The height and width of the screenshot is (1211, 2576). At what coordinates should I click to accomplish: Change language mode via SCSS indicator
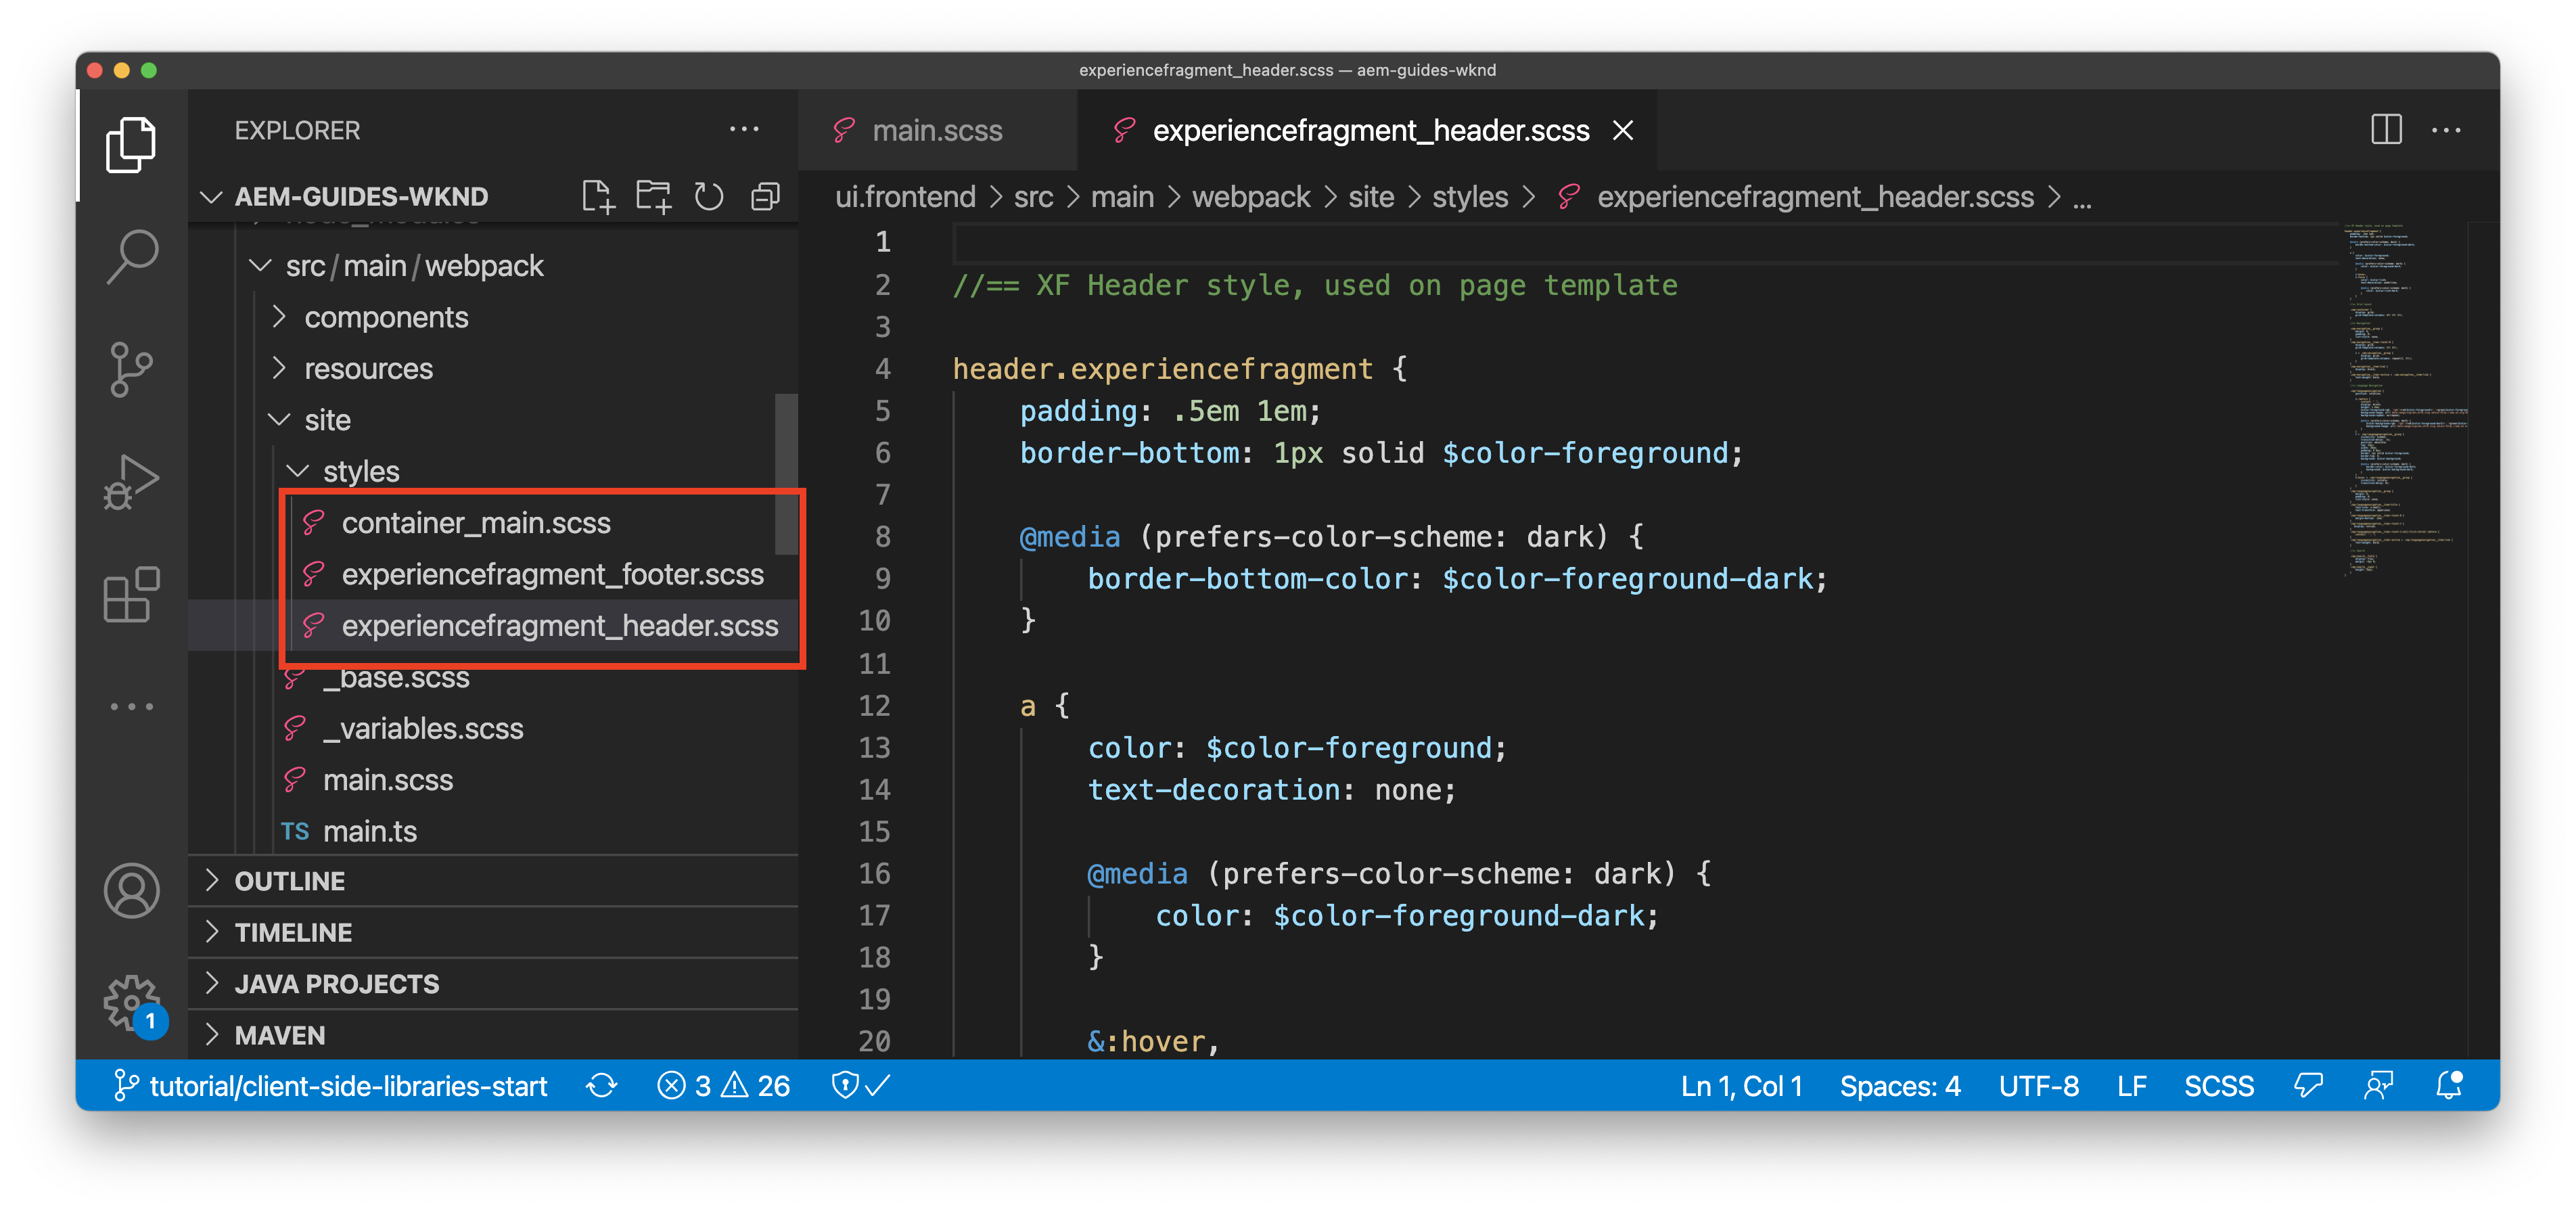click(2218, 1086)
